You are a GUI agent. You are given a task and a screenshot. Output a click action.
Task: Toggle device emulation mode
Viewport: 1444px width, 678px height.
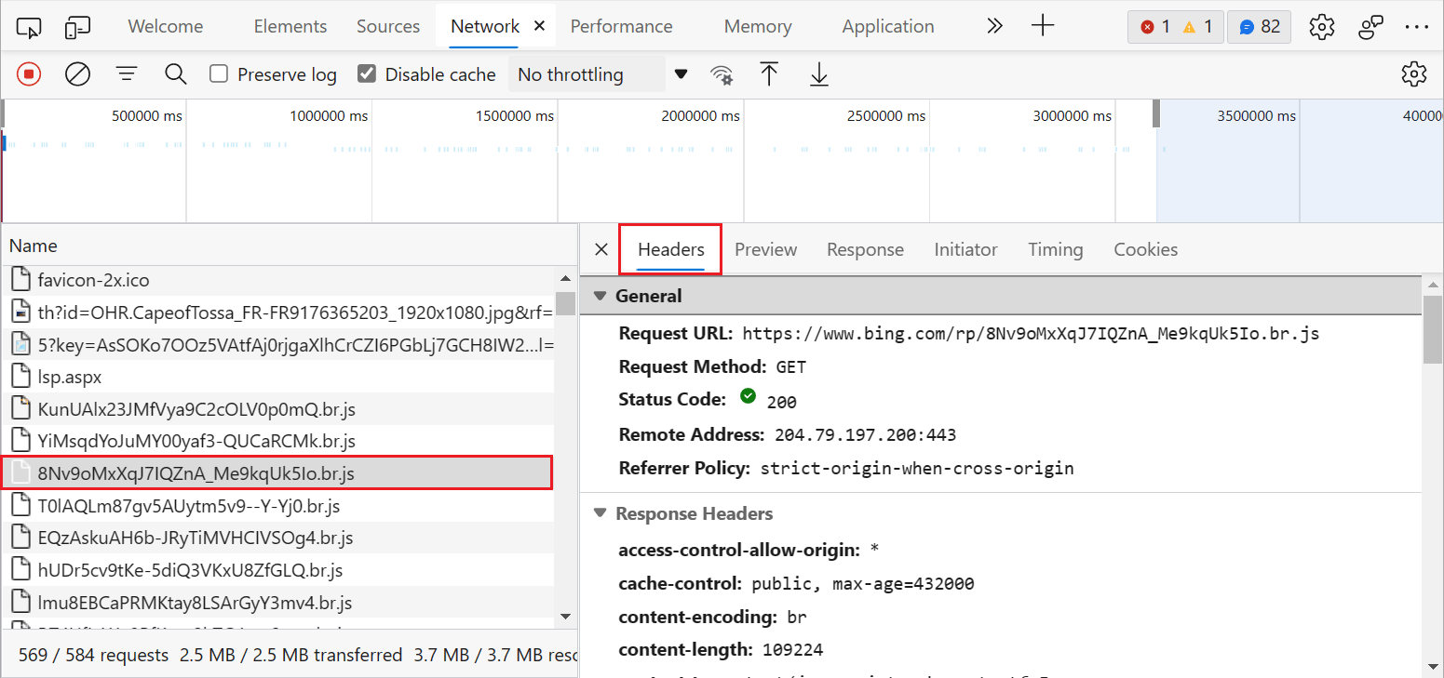click(x=78, y=27)
